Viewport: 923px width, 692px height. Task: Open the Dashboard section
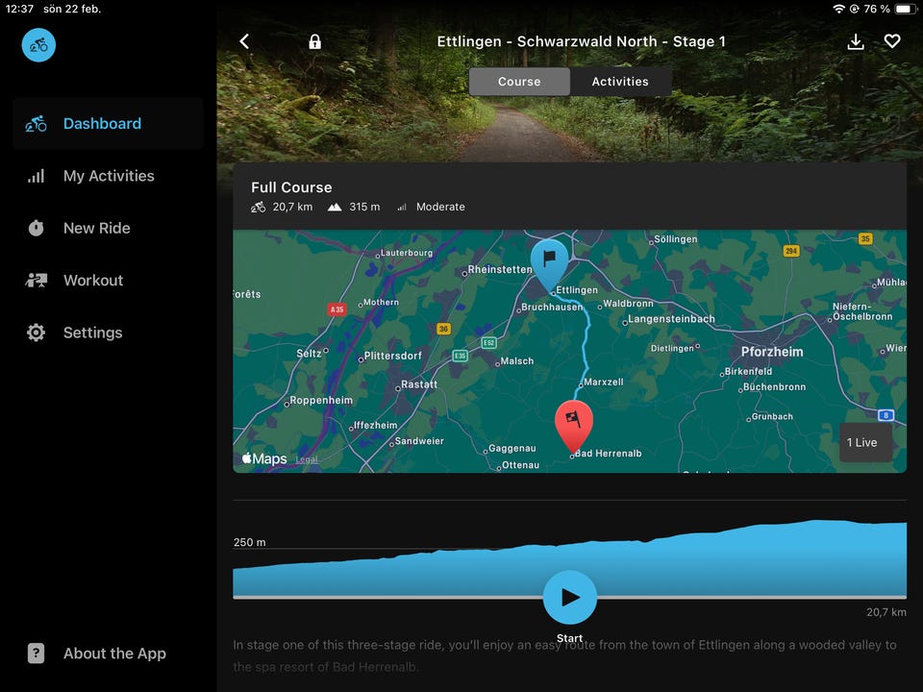click(x=108, y=124)
